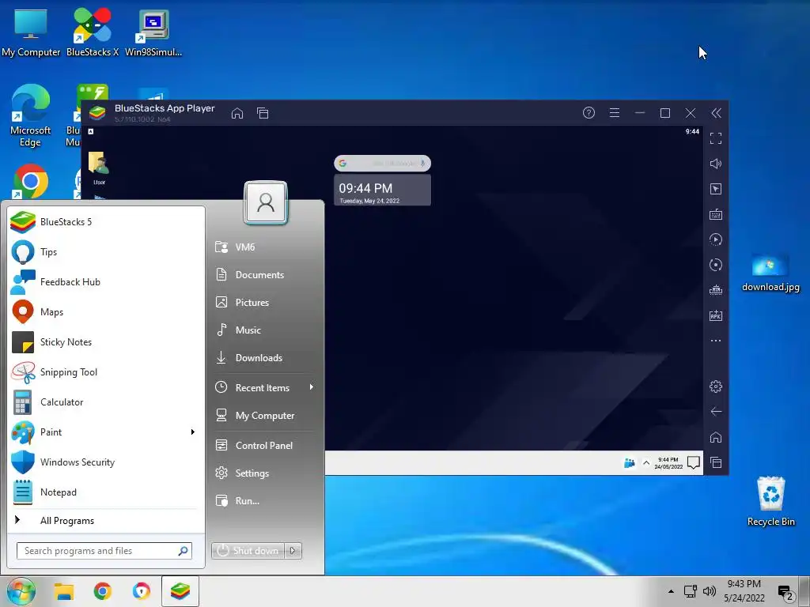This screenshot has width=810, height=607.
Task: Click notification icon in BlueStacks inner taskbar
Action: (x=693, y=462)
